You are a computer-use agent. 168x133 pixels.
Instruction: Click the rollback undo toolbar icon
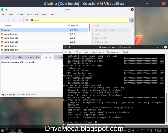point(20,20)
